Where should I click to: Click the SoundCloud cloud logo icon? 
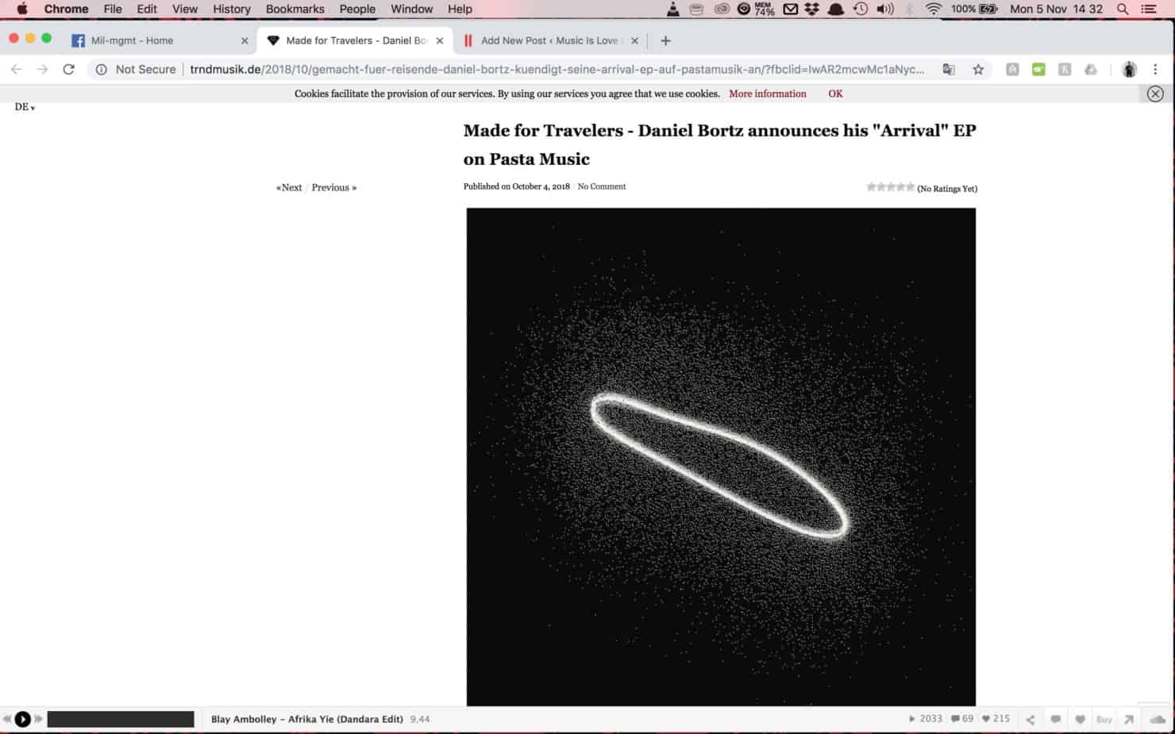pos(1158,720)
